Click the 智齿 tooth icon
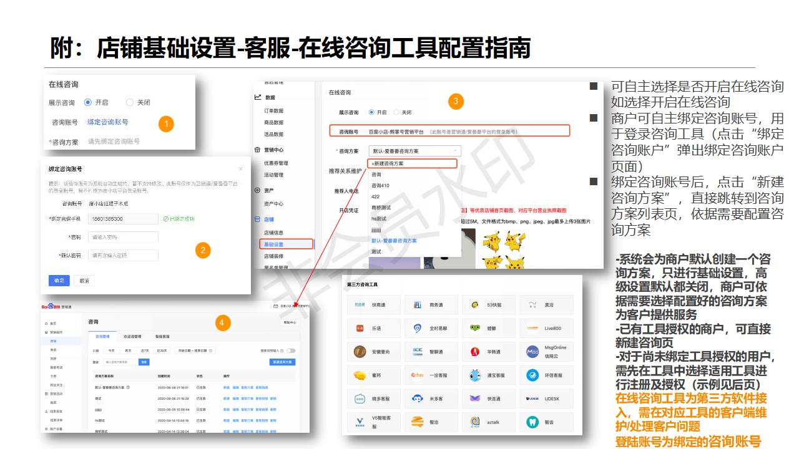Image resolution: width=799 pixels, height=449 pixels. coord(532,422)
